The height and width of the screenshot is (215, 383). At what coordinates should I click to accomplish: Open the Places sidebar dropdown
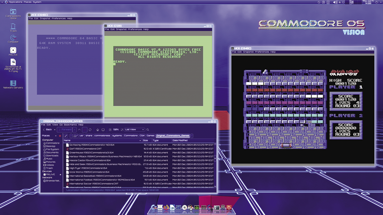(56, 136)
